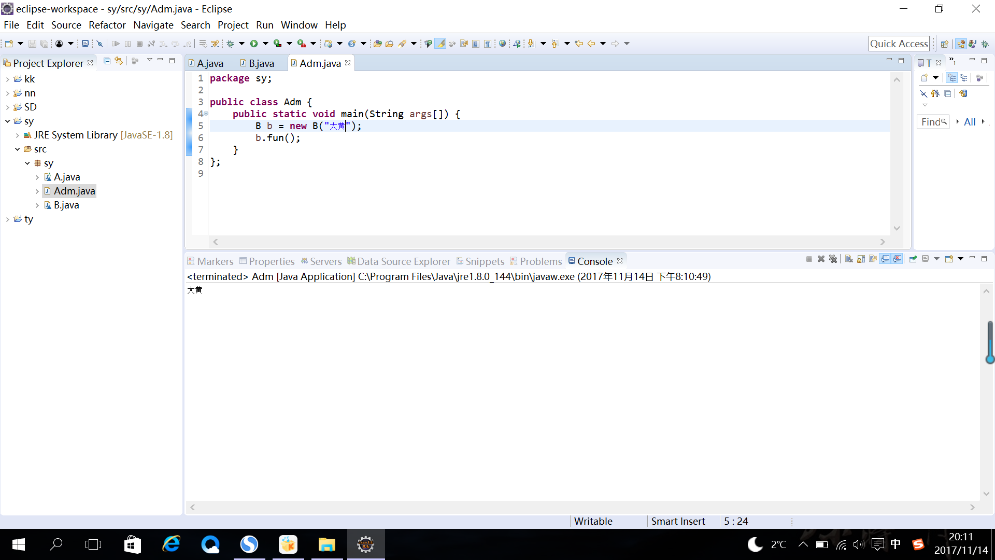Toggle Show Whitespace Characters pilcrow
995x560 pixels.
tap(488, 44)
